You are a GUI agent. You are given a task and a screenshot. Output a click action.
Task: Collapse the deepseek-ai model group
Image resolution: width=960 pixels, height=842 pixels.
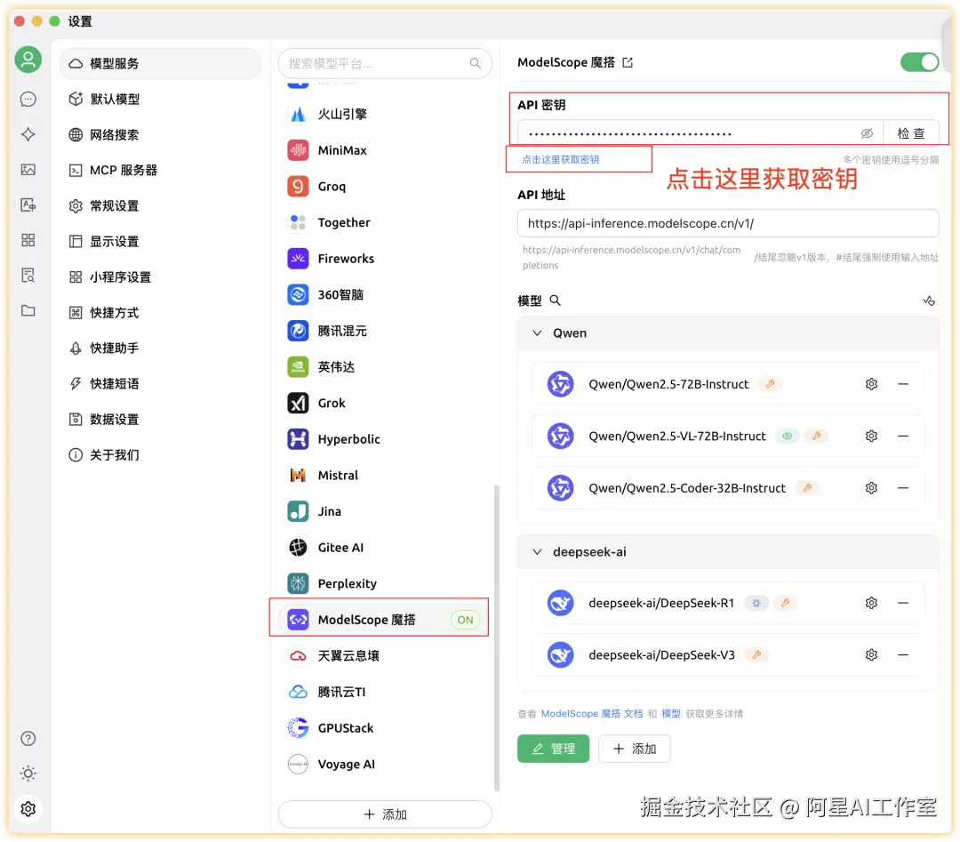click(x=537, y=552)
